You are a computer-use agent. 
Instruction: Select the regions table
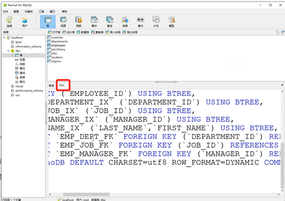coord(56,61)
